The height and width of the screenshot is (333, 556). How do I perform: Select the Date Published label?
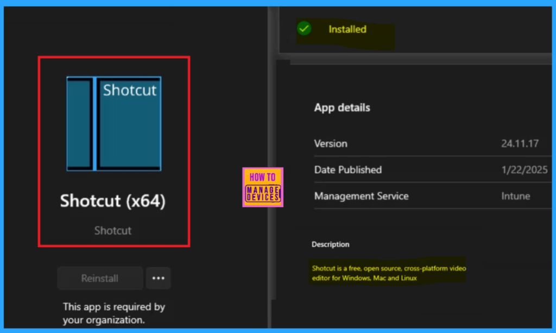[348, 170]
